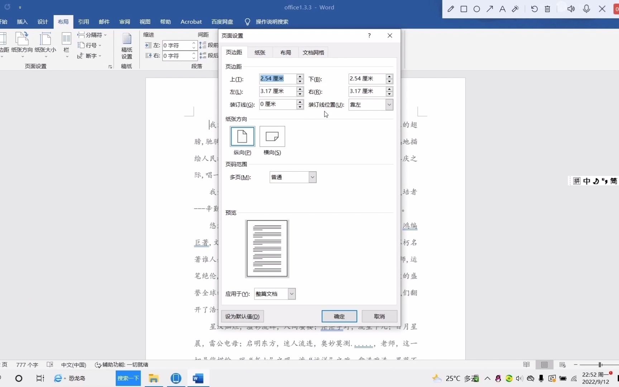Click the 777 个字 word count
Screen dimensions: 619x387
click(27, 365)
